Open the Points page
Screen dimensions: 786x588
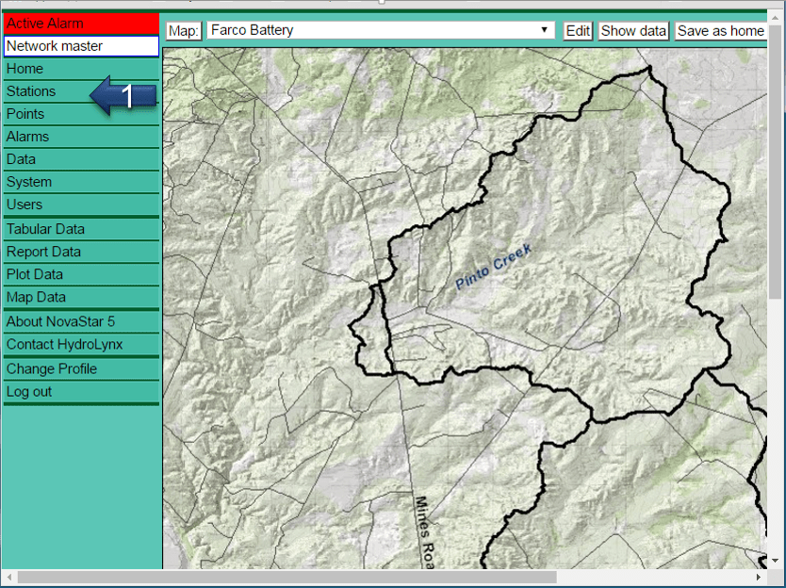25,114
